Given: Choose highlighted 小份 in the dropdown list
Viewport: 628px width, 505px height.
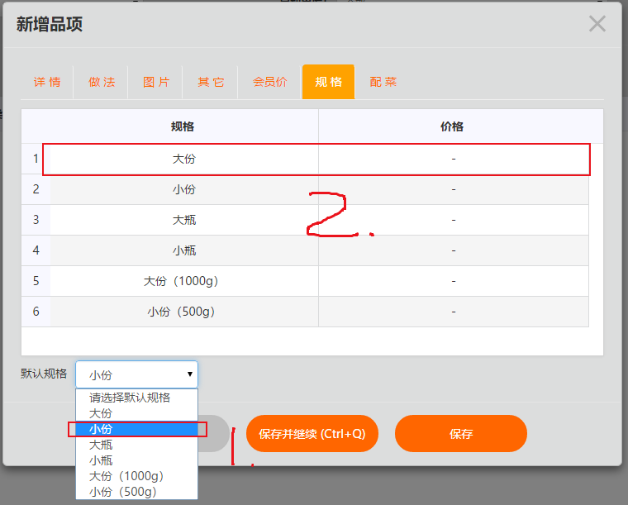Looking at the screenshot, I should pos(136,429).
